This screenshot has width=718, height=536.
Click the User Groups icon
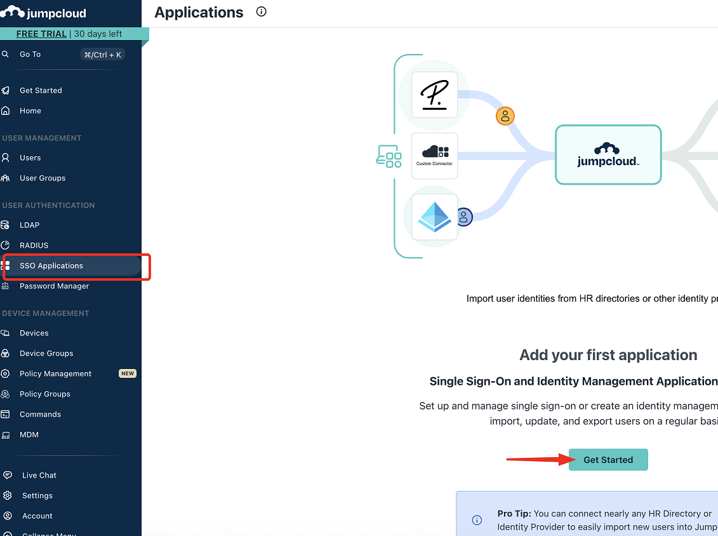point(5,178)
